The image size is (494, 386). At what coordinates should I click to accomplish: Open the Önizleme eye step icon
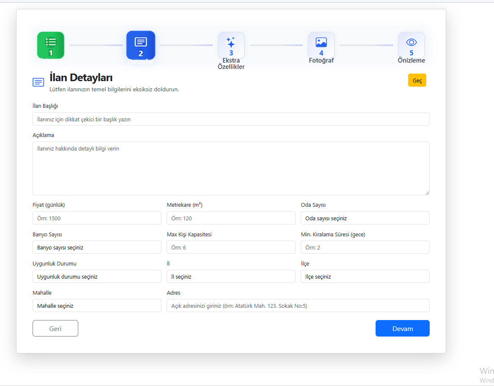click(x=411, y=45)
